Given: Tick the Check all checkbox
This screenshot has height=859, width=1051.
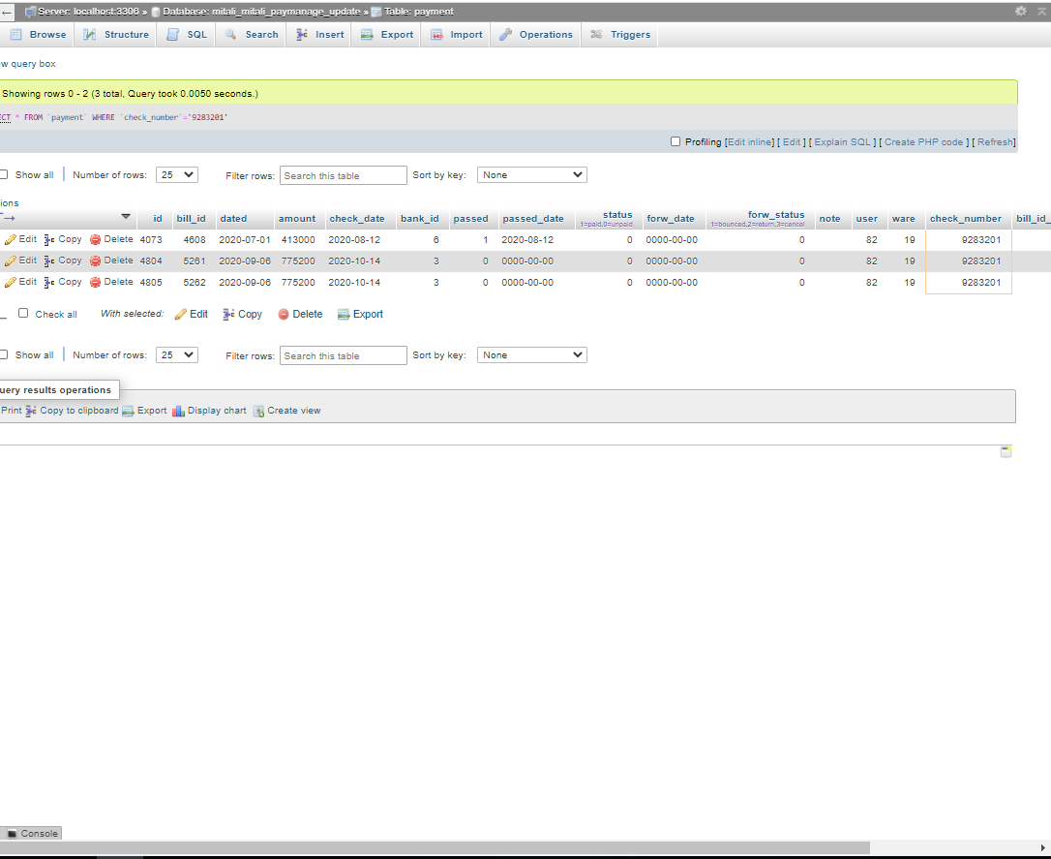Looking at the screenshot, I should point(23,313).
